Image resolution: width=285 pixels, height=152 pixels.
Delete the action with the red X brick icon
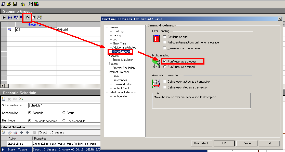[16, 133]
